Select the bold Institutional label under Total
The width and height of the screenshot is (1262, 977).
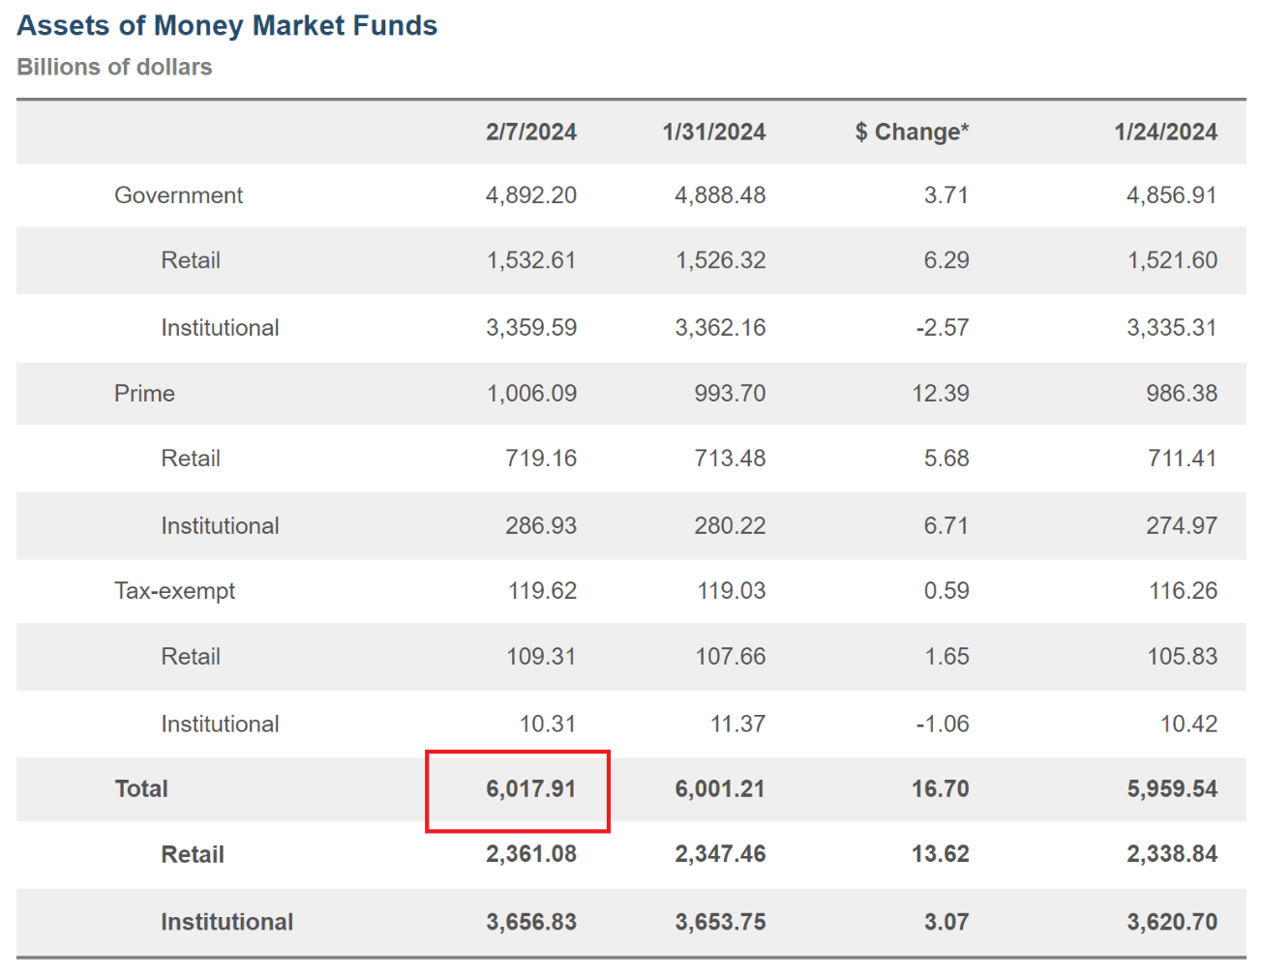[x=226, y=922]
